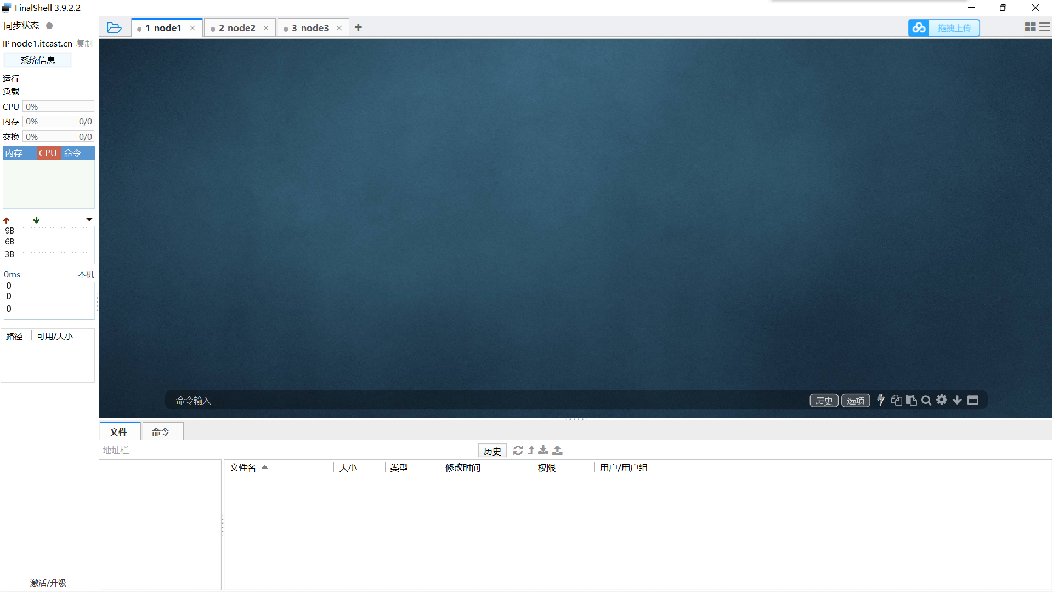Click the 选项 button in terminal

pos(856,401)
